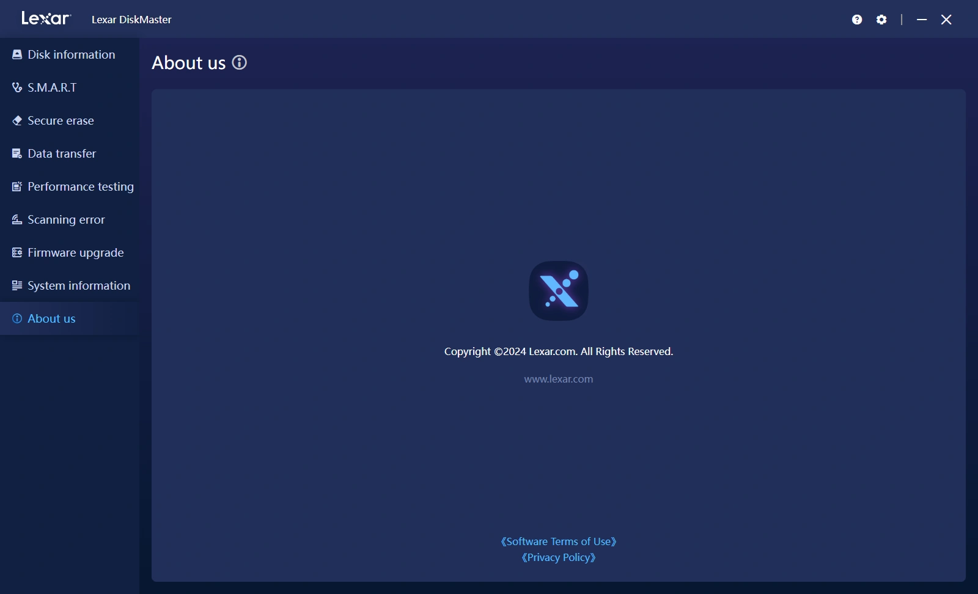Open Performance testing

click(x=70, y=186)
